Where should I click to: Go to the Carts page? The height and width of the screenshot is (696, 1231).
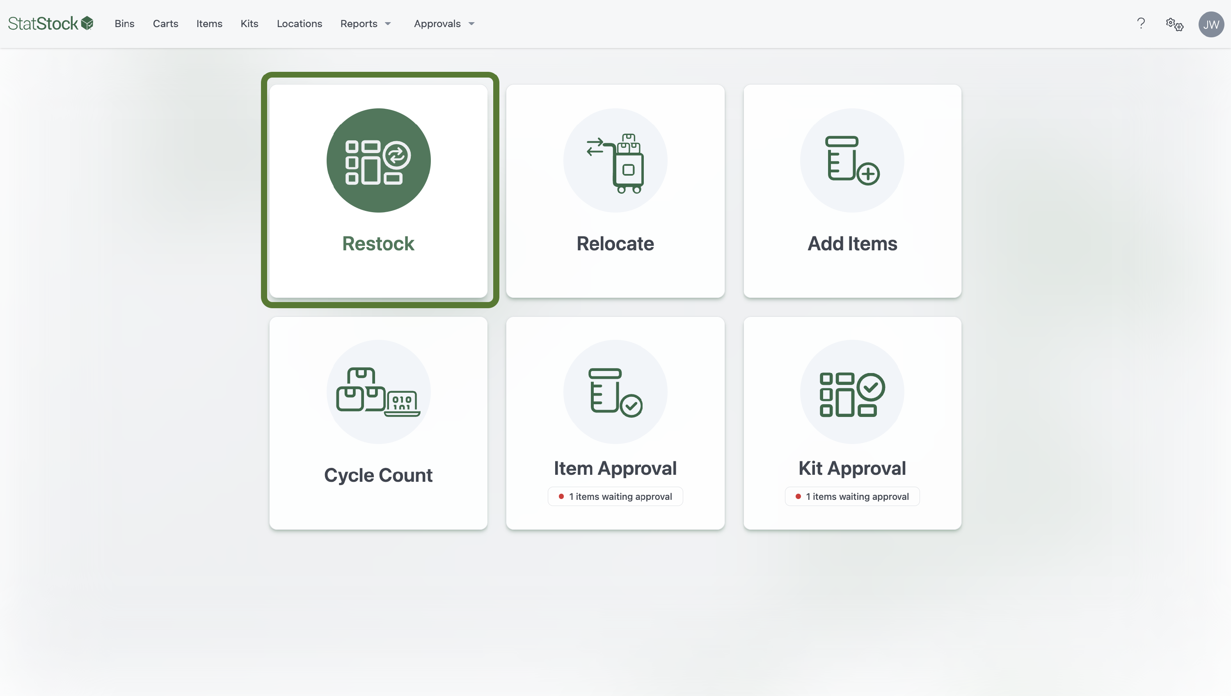click(x=165, y=23)
